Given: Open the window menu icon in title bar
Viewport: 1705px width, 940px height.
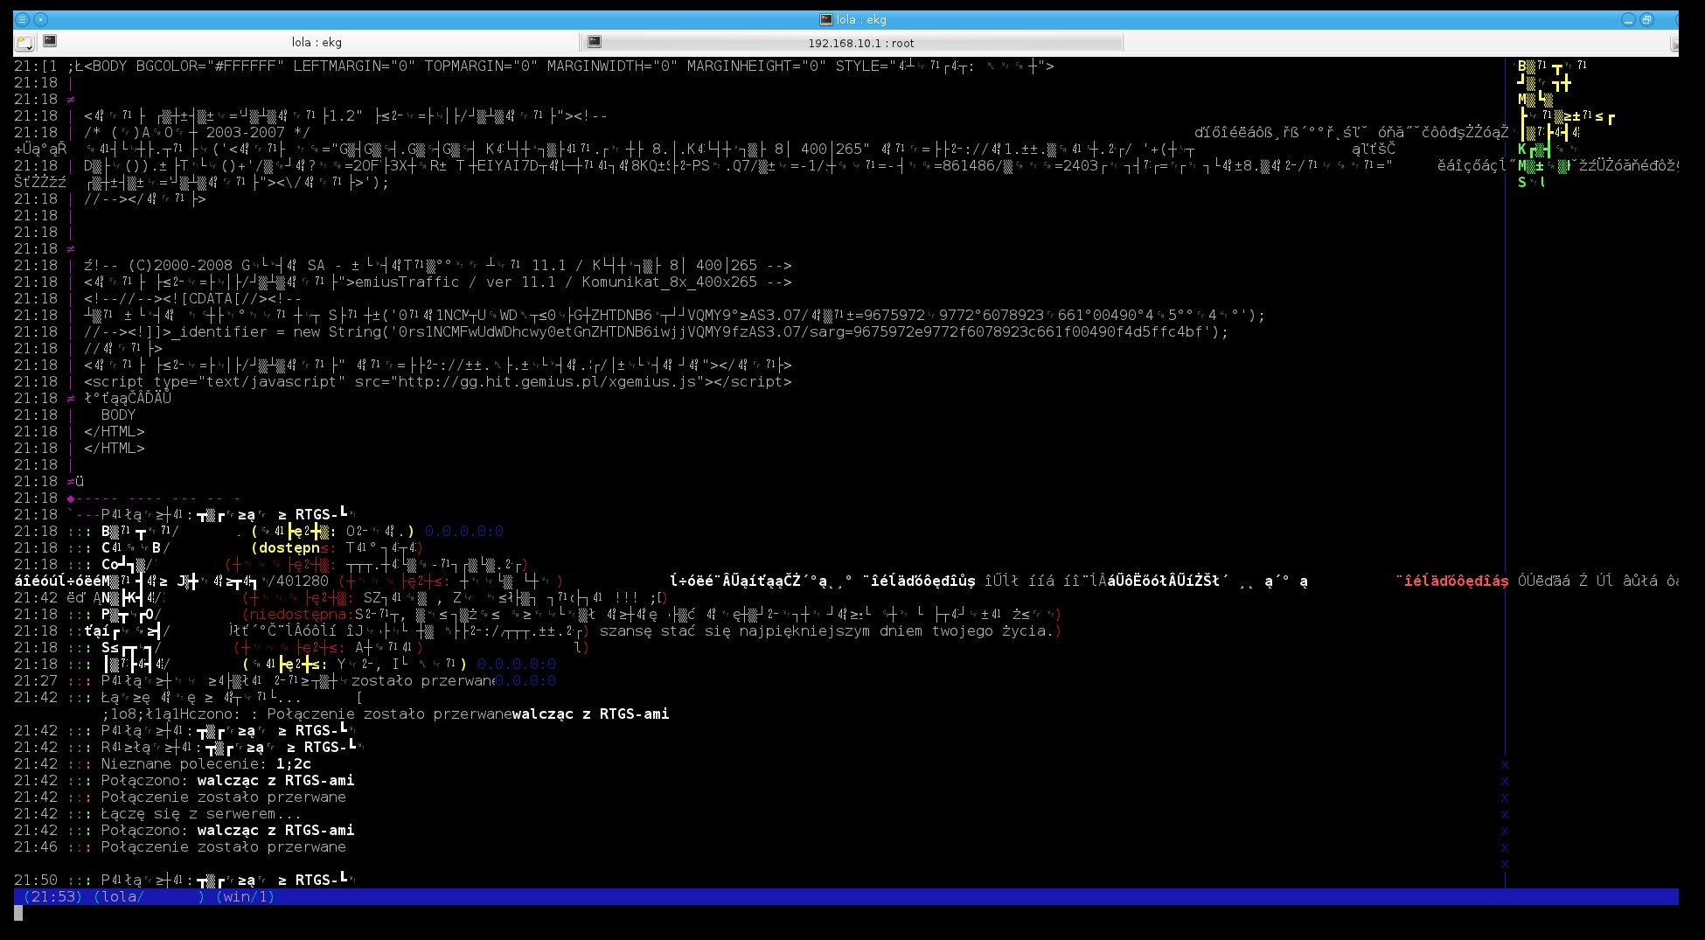Looking at the screenshot, I should pyautogui.click(x=23, y=19).
